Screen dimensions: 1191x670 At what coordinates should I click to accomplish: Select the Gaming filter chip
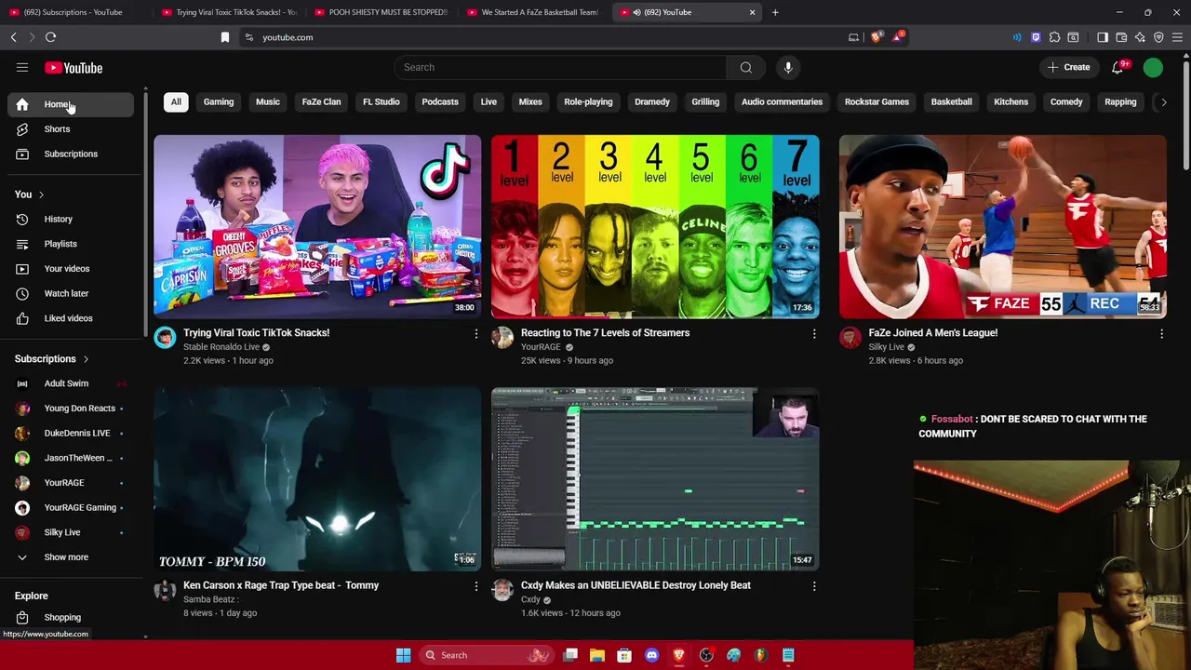[219, 102]
